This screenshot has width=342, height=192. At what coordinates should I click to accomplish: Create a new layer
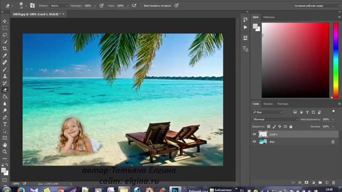327,182
